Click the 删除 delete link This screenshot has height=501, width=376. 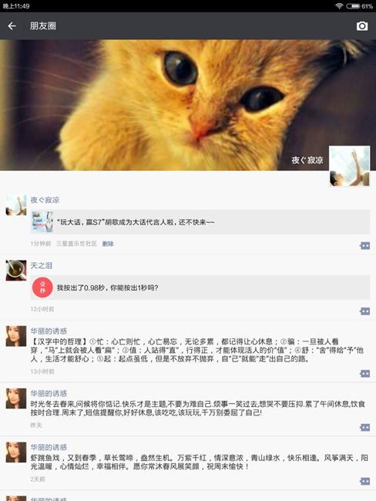pyautogui.click(x=108, y=244)
